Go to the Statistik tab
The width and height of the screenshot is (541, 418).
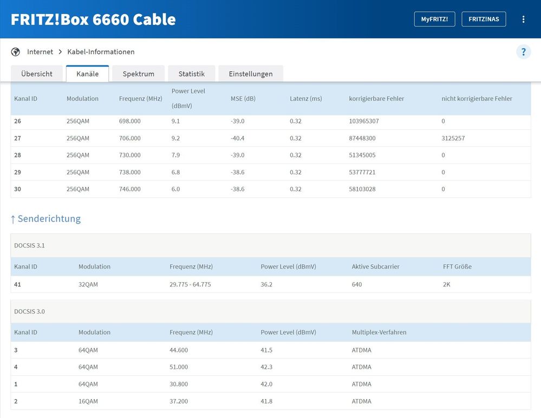point(191,74)
